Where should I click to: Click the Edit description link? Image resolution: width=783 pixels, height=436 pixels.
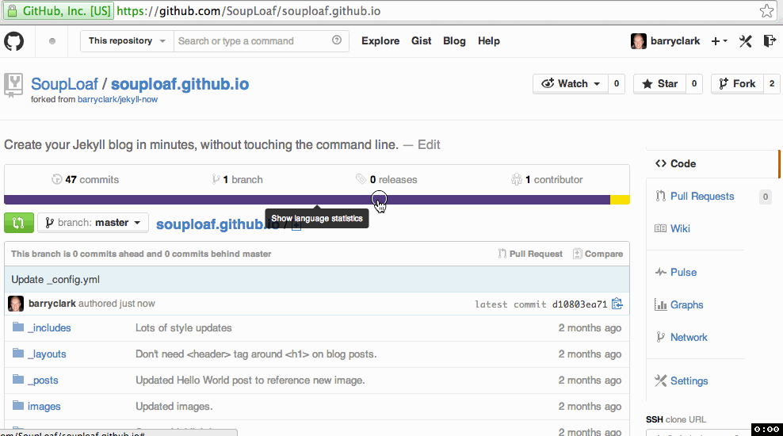429,145
